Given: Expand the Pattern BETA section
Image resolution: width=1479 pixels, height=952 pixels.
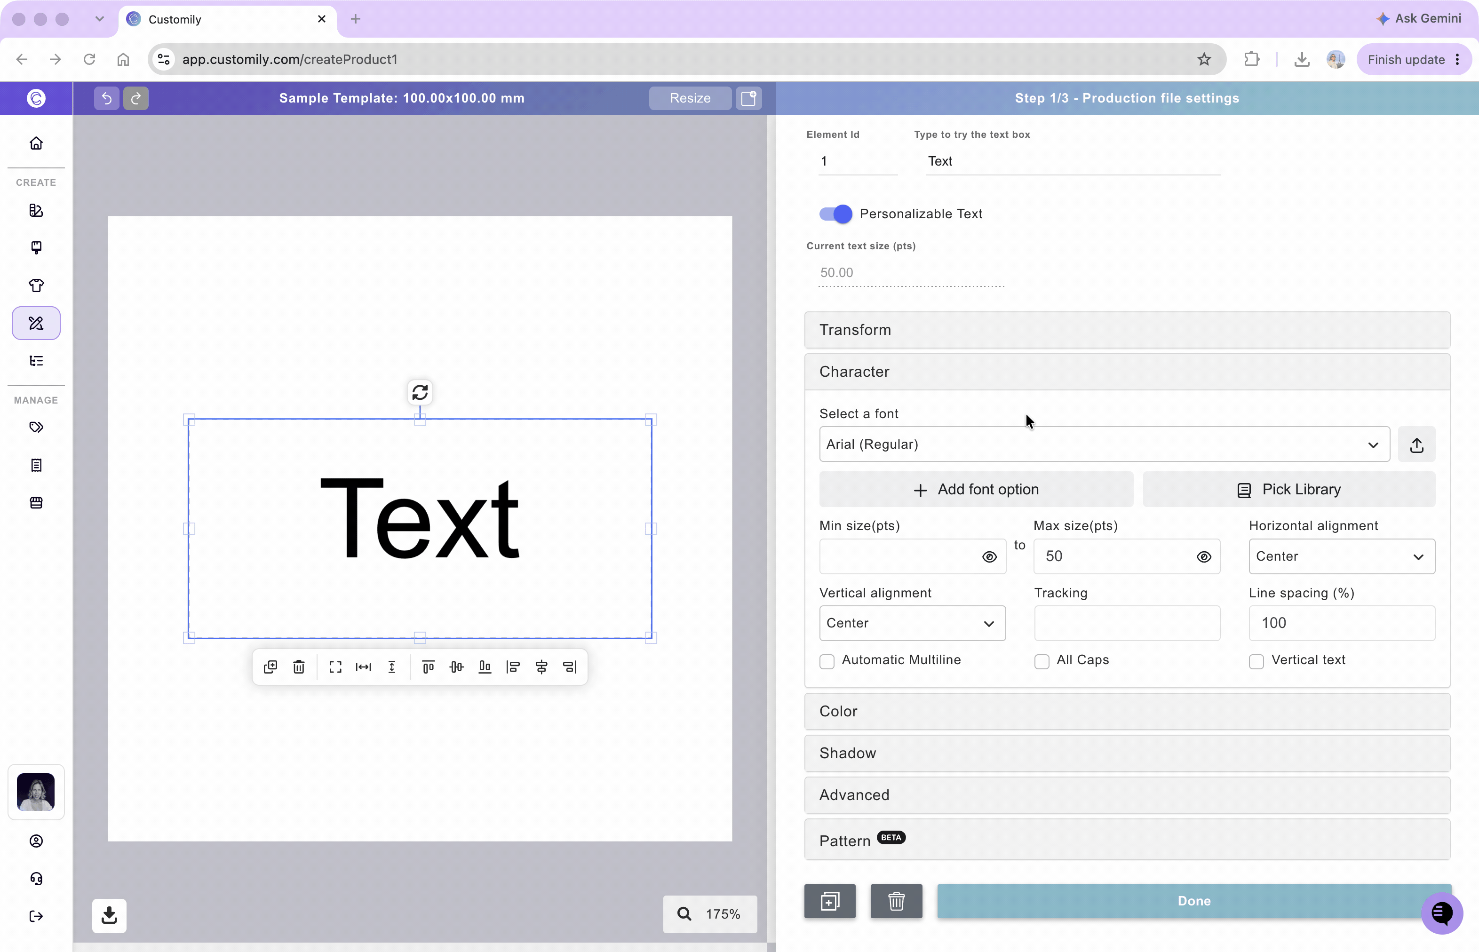Looking at the screenshot, I should [1127, 840].
